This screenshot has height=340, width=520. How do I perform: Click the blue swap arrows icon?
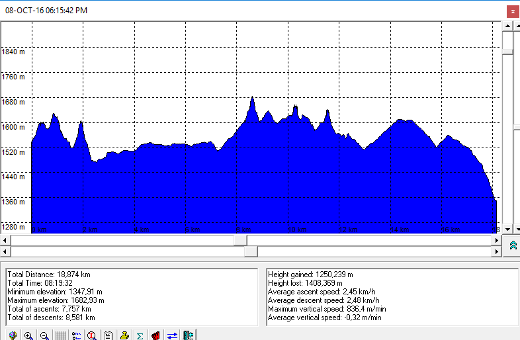point(172,335)
